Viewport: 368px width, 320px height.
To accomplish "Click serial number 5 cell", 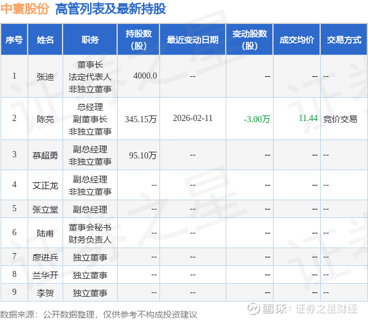I will point(14,209).
